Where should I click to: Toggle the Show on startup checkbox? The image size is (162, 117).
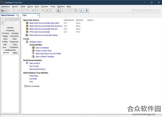(25, 86)
